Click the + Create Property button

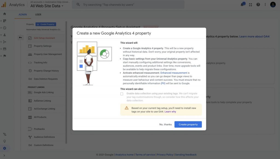[46, 24]
